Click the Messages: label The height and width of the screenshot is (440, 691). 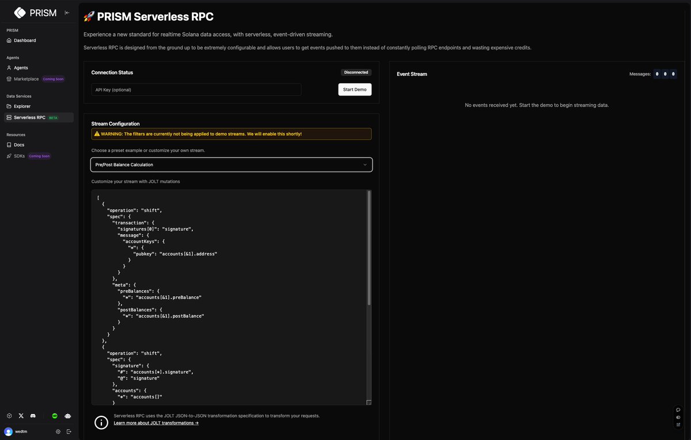(x=640, y=74)
